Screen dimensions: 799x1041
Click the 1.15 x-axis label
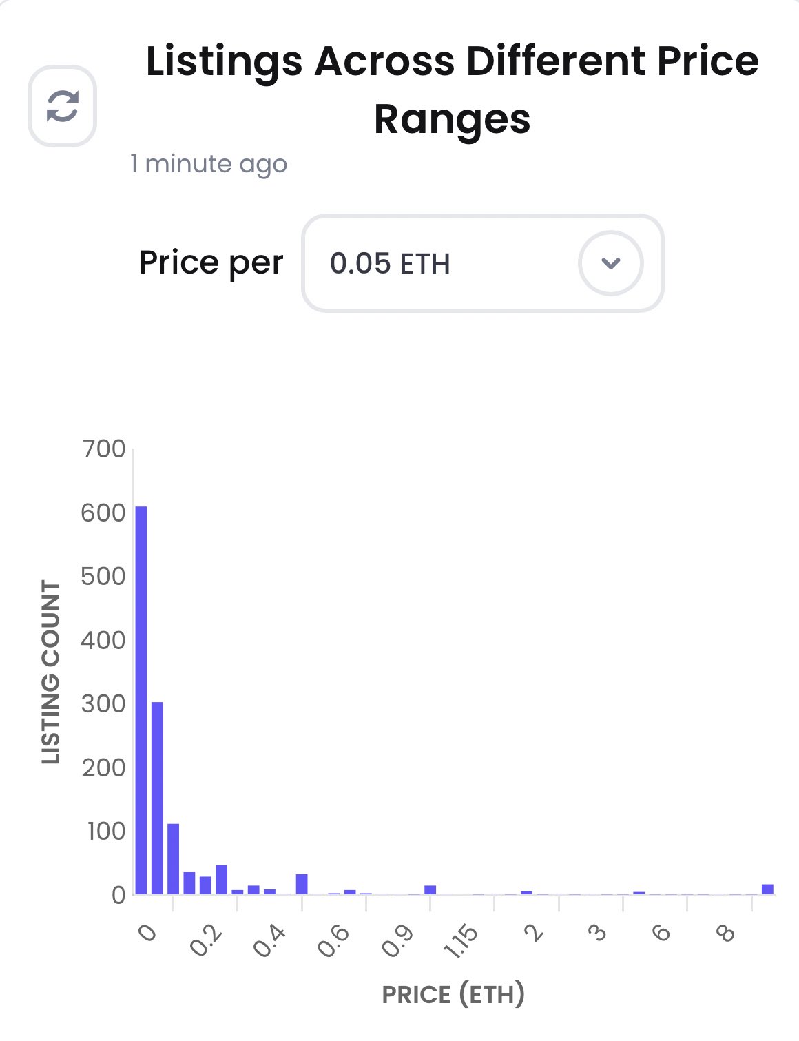(460, 942)
